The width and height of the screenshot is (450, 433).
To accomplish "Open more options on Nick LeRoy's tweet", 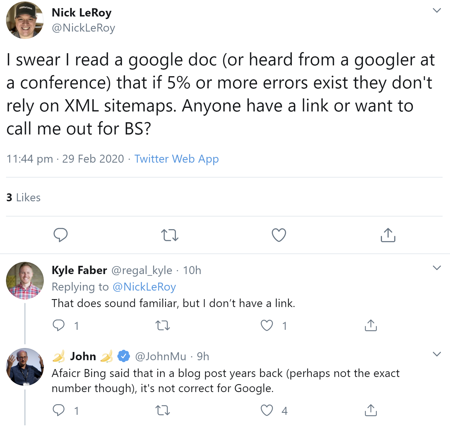I will pos(437,11).
